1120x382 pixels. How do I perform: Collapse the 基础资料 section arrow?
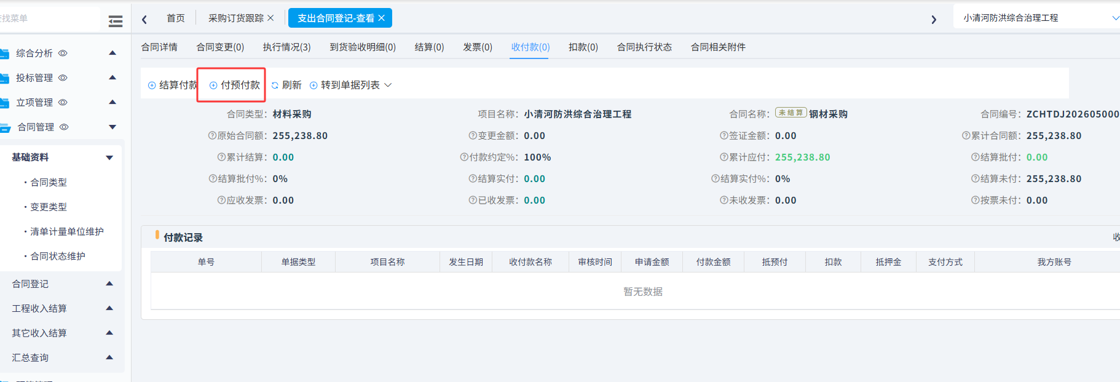pyautogui.click(x=109, y=158)
